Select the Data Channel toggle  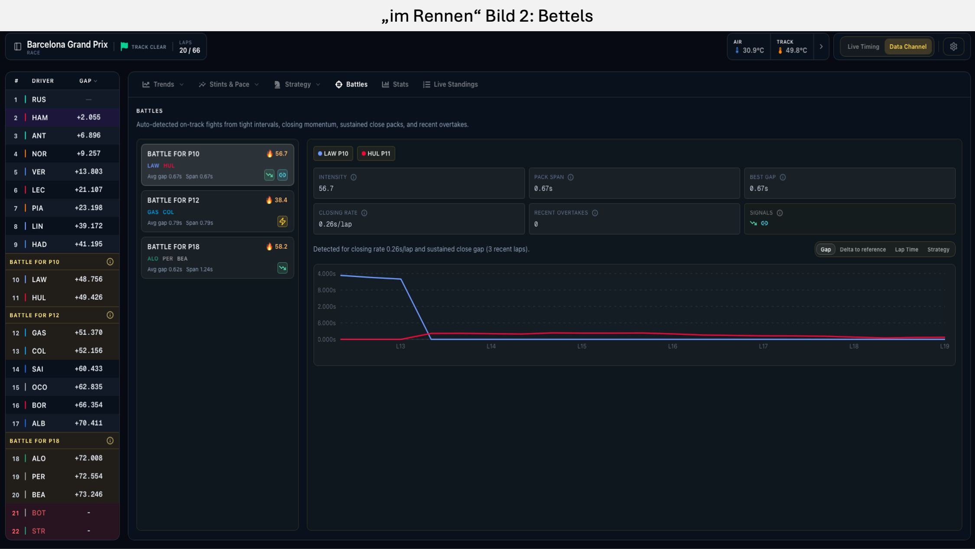[908, 47]
